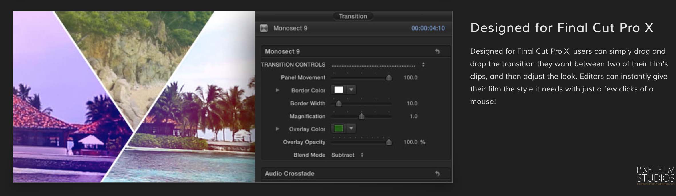Click the green Overlay Color swatch
676x196 pixels.
tap(339, 129)
